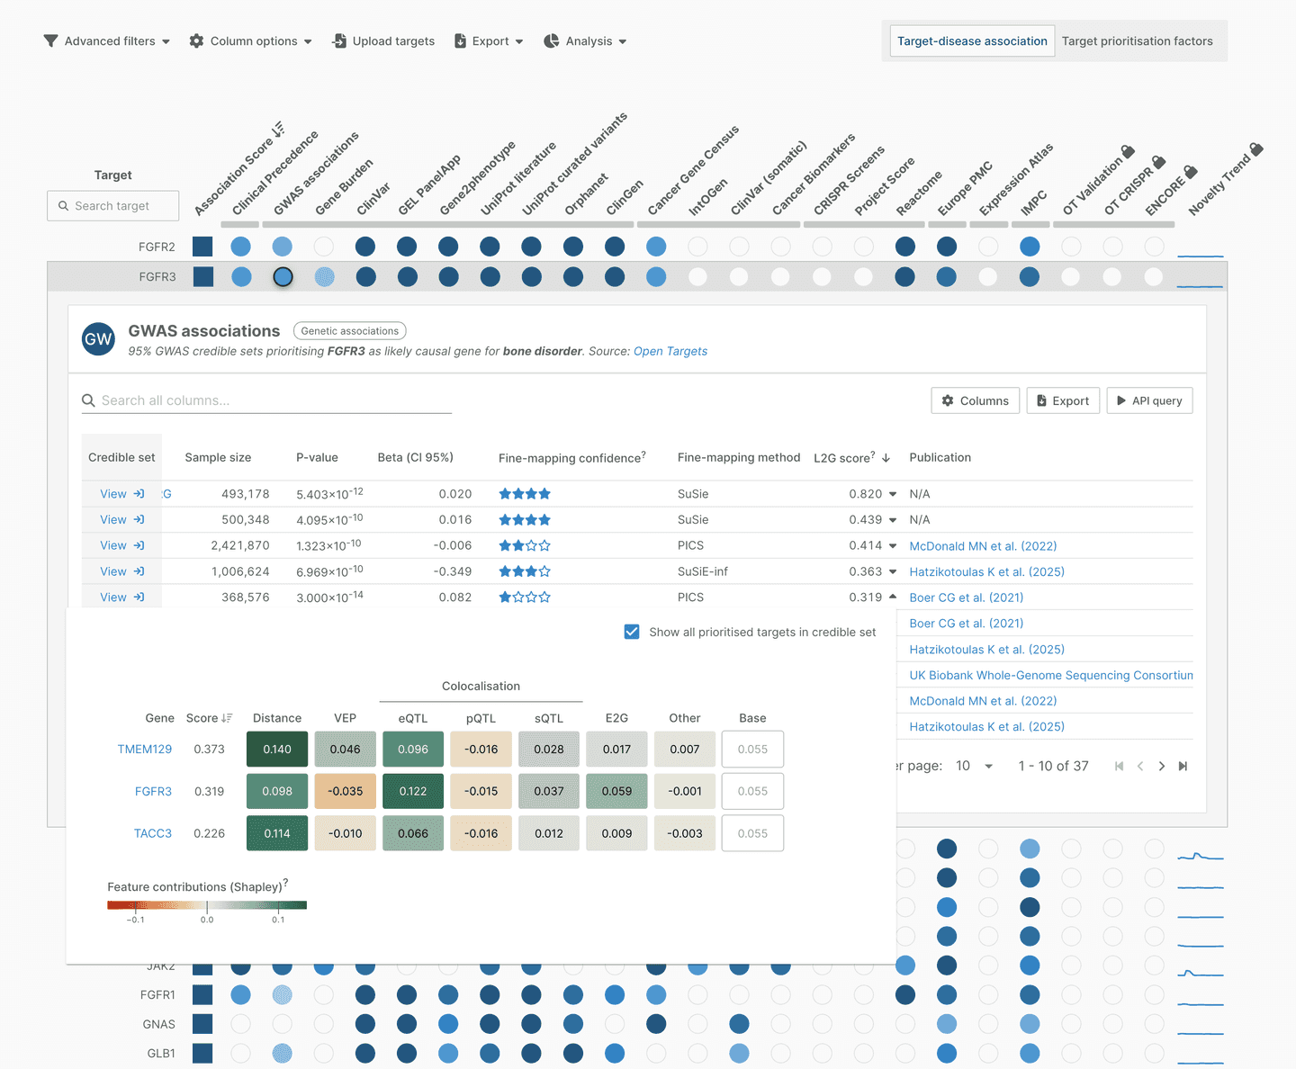The height and width of the screenshot is (1069, 1296).
Task: Uncheck Show all prioritised targets in credible set
Action: pyautogui.click(x=632, y=632)
